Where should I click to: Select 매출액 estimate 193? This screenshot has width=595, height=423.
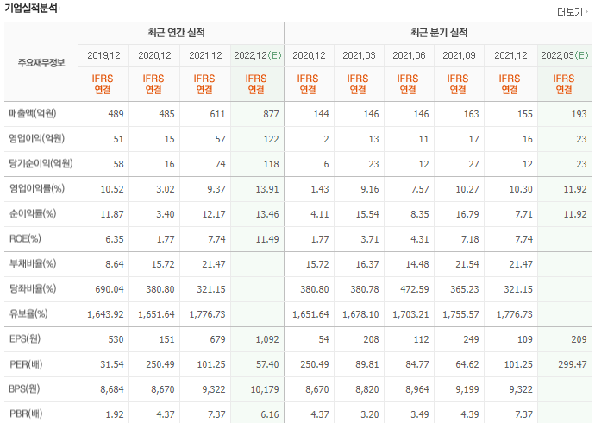[x=579, y=114]
